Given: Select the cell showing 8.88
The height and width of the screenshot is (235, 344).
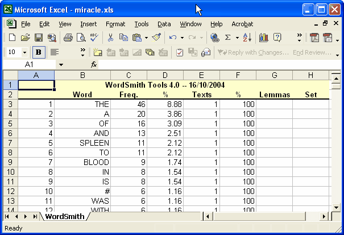Looking at the screenshot, I should click(x=165, y=104).
